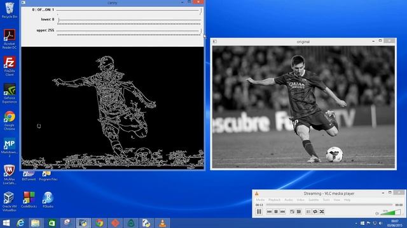407x228 pixels.
Task: Show hidden system tray icons
Action: 356,223
